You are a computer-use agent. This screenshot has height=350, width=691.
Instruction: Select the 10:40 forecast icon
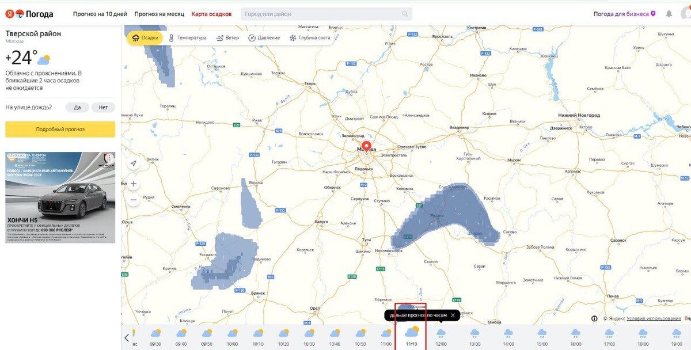pos(335,333)
